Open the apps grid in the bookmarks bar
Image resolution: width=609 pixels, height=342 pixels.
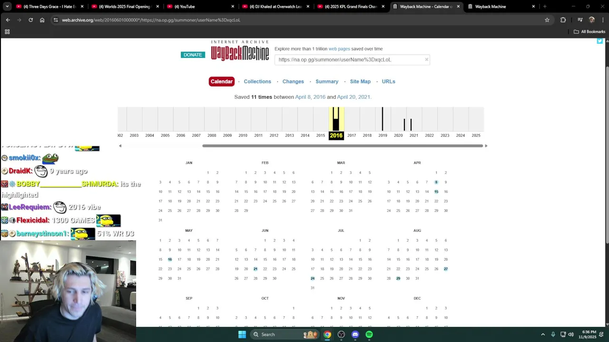pyautogui.click(x=7, y=32)
